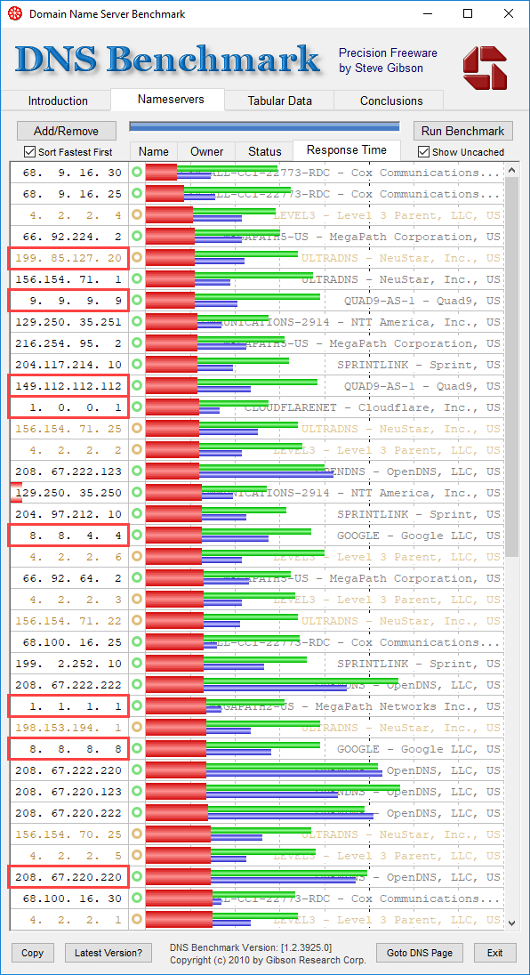Click the status circle beside 1.1.1.1
530x975 pixels.
[x=137, y=705]
